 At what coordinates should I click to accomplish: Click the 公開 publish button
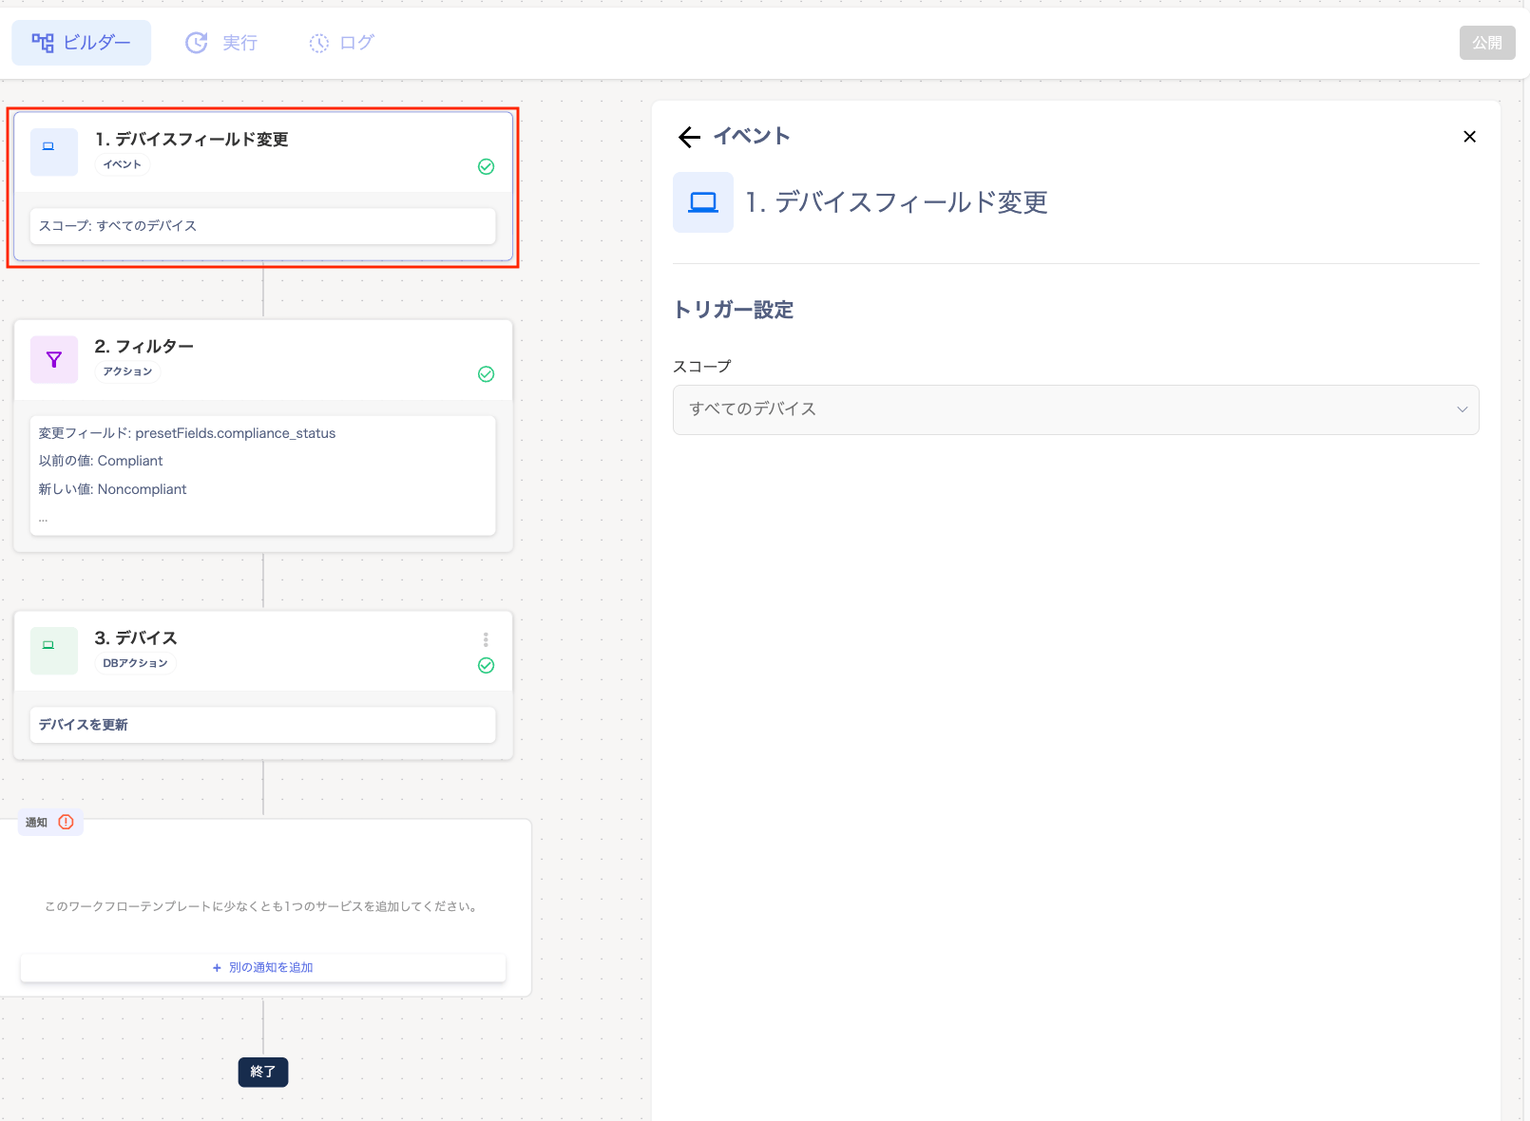coord(1486,43)
